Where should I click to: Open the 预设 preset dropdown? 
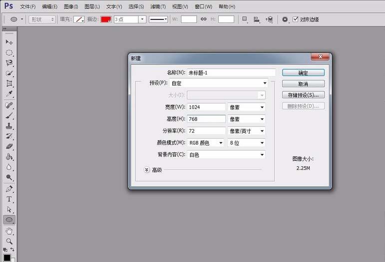(219, 83)
